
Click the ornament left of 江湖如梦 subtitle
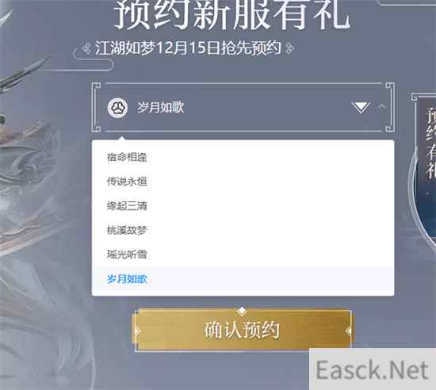coord(87,48)
